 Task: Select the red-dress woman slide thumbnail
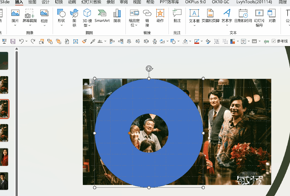[x=4, y=157]
